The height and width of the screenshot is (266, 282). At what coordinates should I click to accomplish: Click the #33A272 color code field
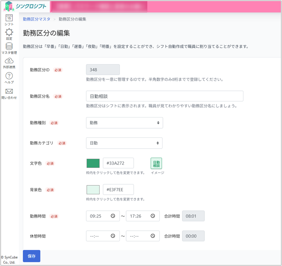point(118,163)
